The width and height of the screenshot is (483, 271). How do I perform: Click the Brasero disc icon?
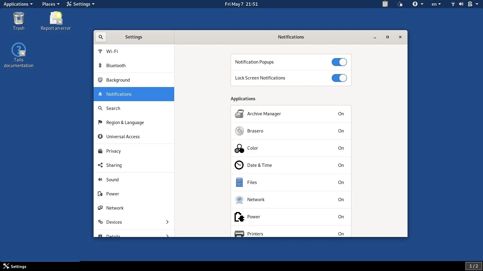click(x=239, y=131)
